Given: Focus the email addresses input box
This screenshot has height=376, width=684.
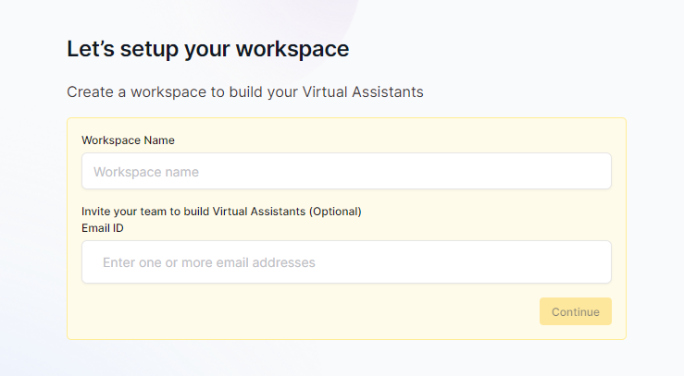Looking at the screenshot, I should coord(346,262).
